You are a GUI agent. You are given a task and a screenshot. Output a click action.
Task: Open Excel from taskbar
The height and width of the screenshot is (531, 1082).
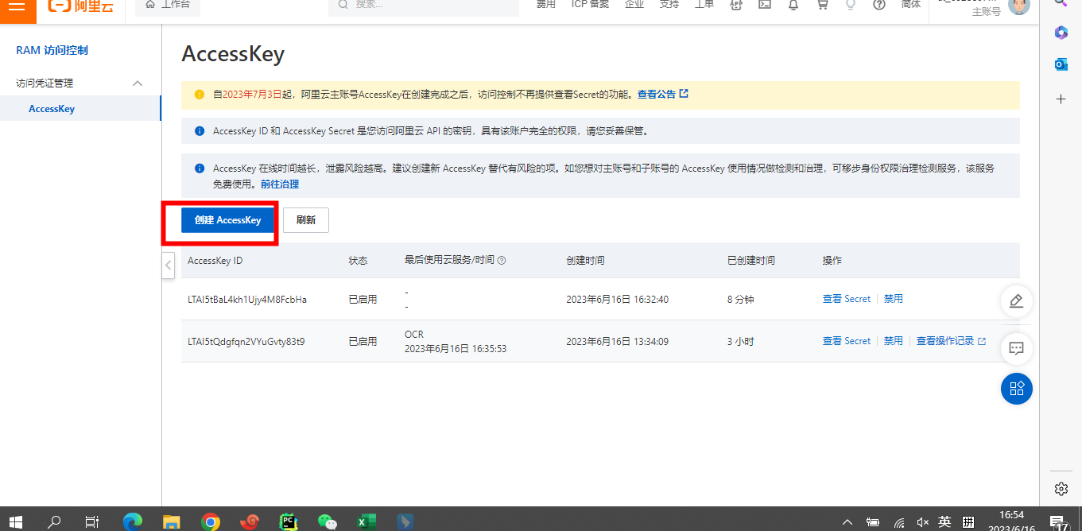[x=366, y=521]
